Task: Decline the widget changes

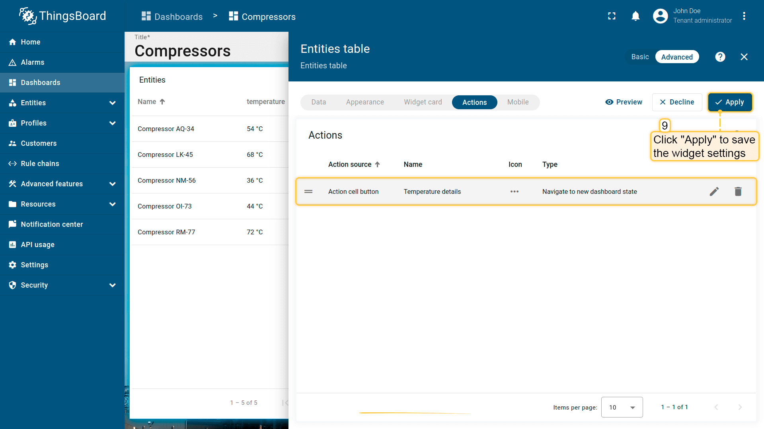Action: [x=677, y=102]
